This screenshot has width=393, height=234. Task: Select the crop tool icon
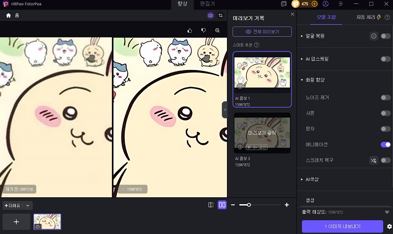coord(221,16)
